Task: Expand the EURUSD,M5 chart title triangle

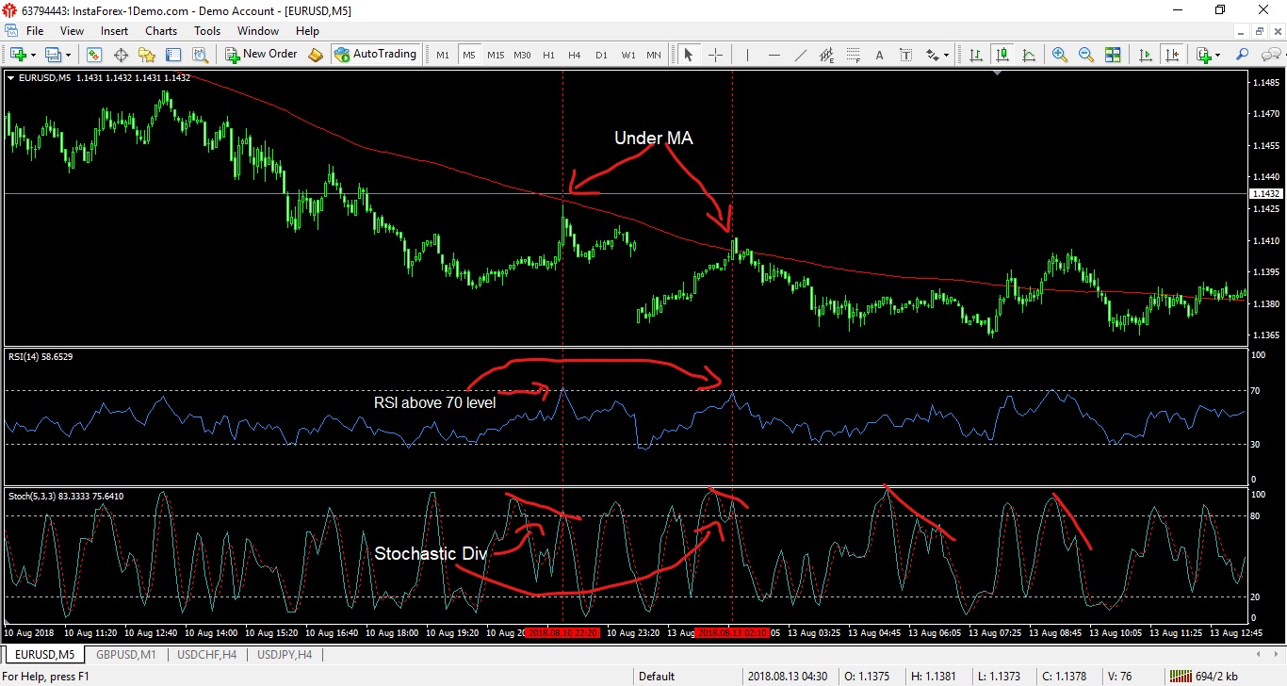Action: click(10, 77)
